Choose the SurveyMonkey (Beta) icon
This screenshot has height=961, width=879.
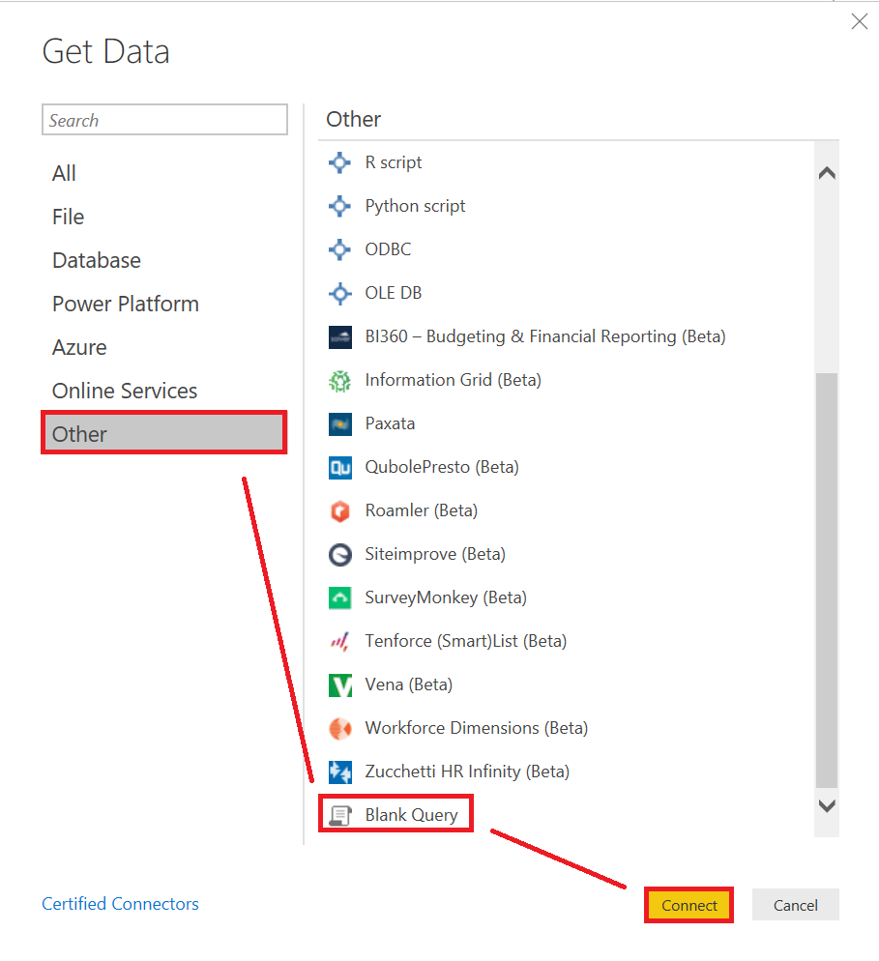pyautogui.click(x=339, y=597)
